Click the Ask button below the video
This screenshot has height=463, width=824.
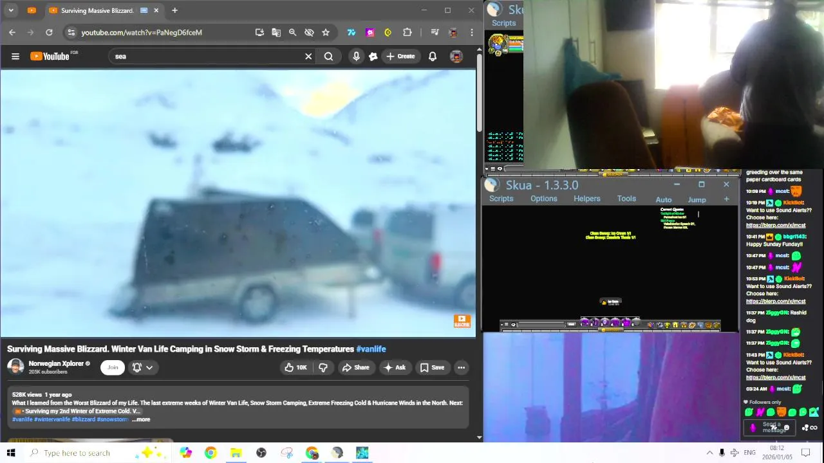395,367
